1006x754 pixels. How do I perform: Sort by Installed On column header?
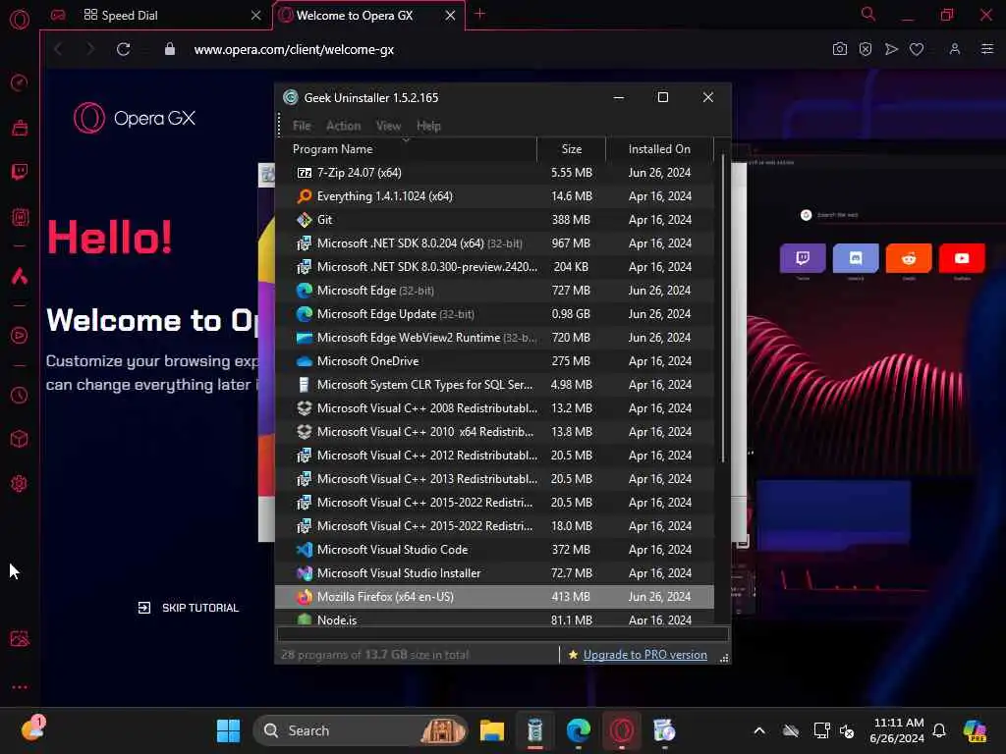point(659,149)
